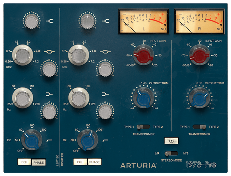Click the left EQ high shelf icon
Screen dimensions: 231x176
click(49, 21)
